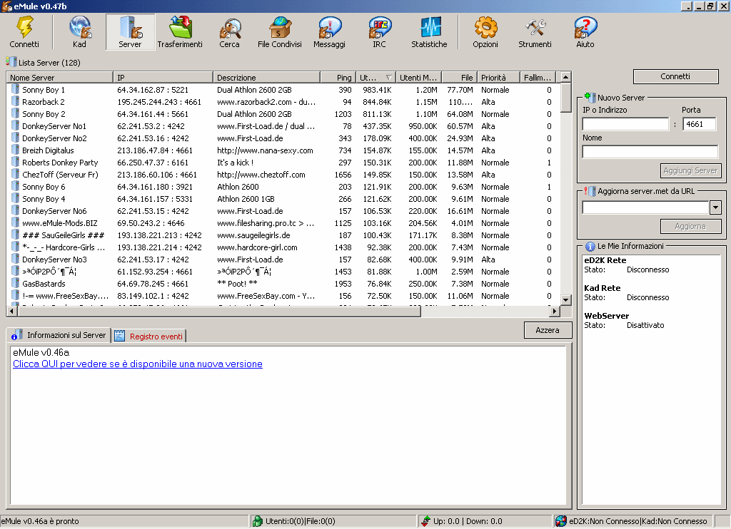The width and height of the screenshot is (731, 529).
Task: Sort server list by Ping column
Action: (337, 77)
